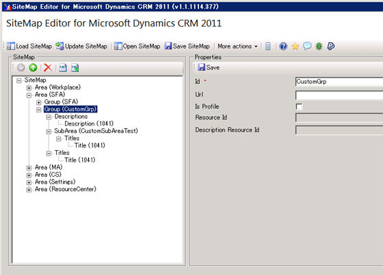Click the red X delete node icon

tap(48, 68)
